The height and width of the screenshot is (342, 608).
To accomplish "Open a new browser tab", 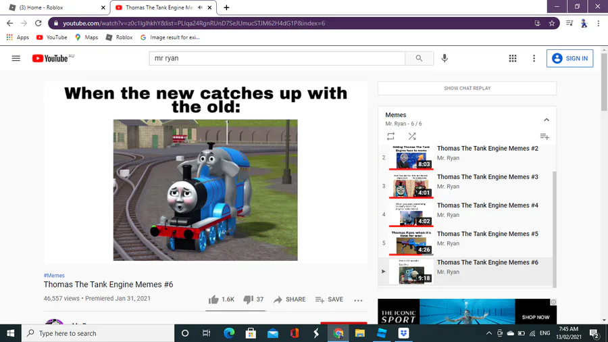I will [226, 7].
